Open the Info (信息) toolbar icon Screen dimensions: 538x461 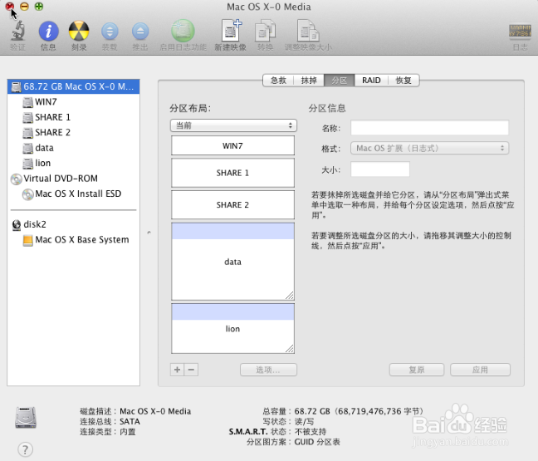(48, 31)
